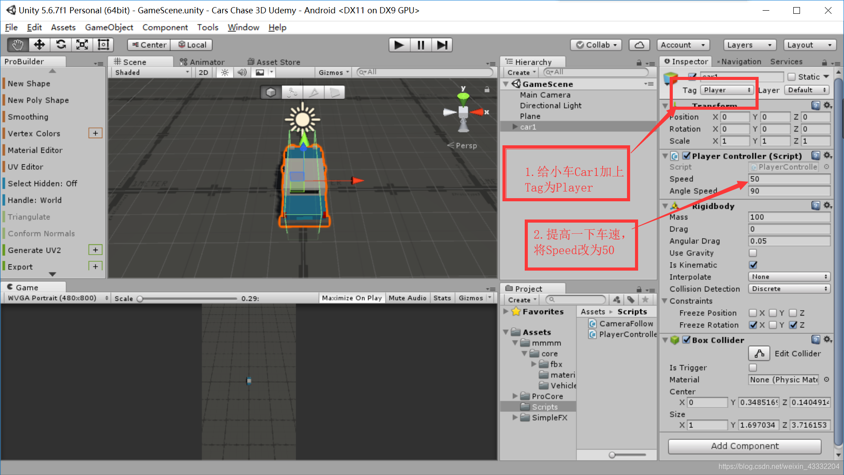The image size is (844, 475).
Task: Open the GameObject menu
Action: 109,28
